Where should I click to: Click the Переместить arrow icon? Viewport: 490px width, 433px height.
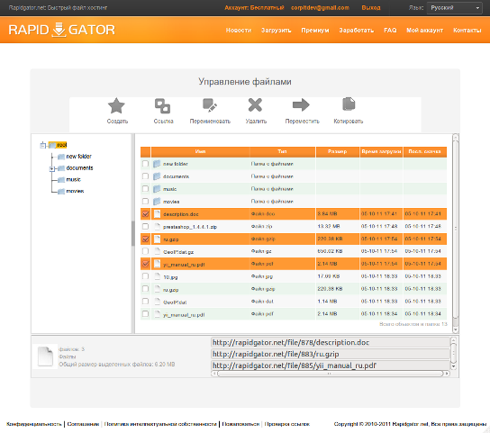(301, 105)
